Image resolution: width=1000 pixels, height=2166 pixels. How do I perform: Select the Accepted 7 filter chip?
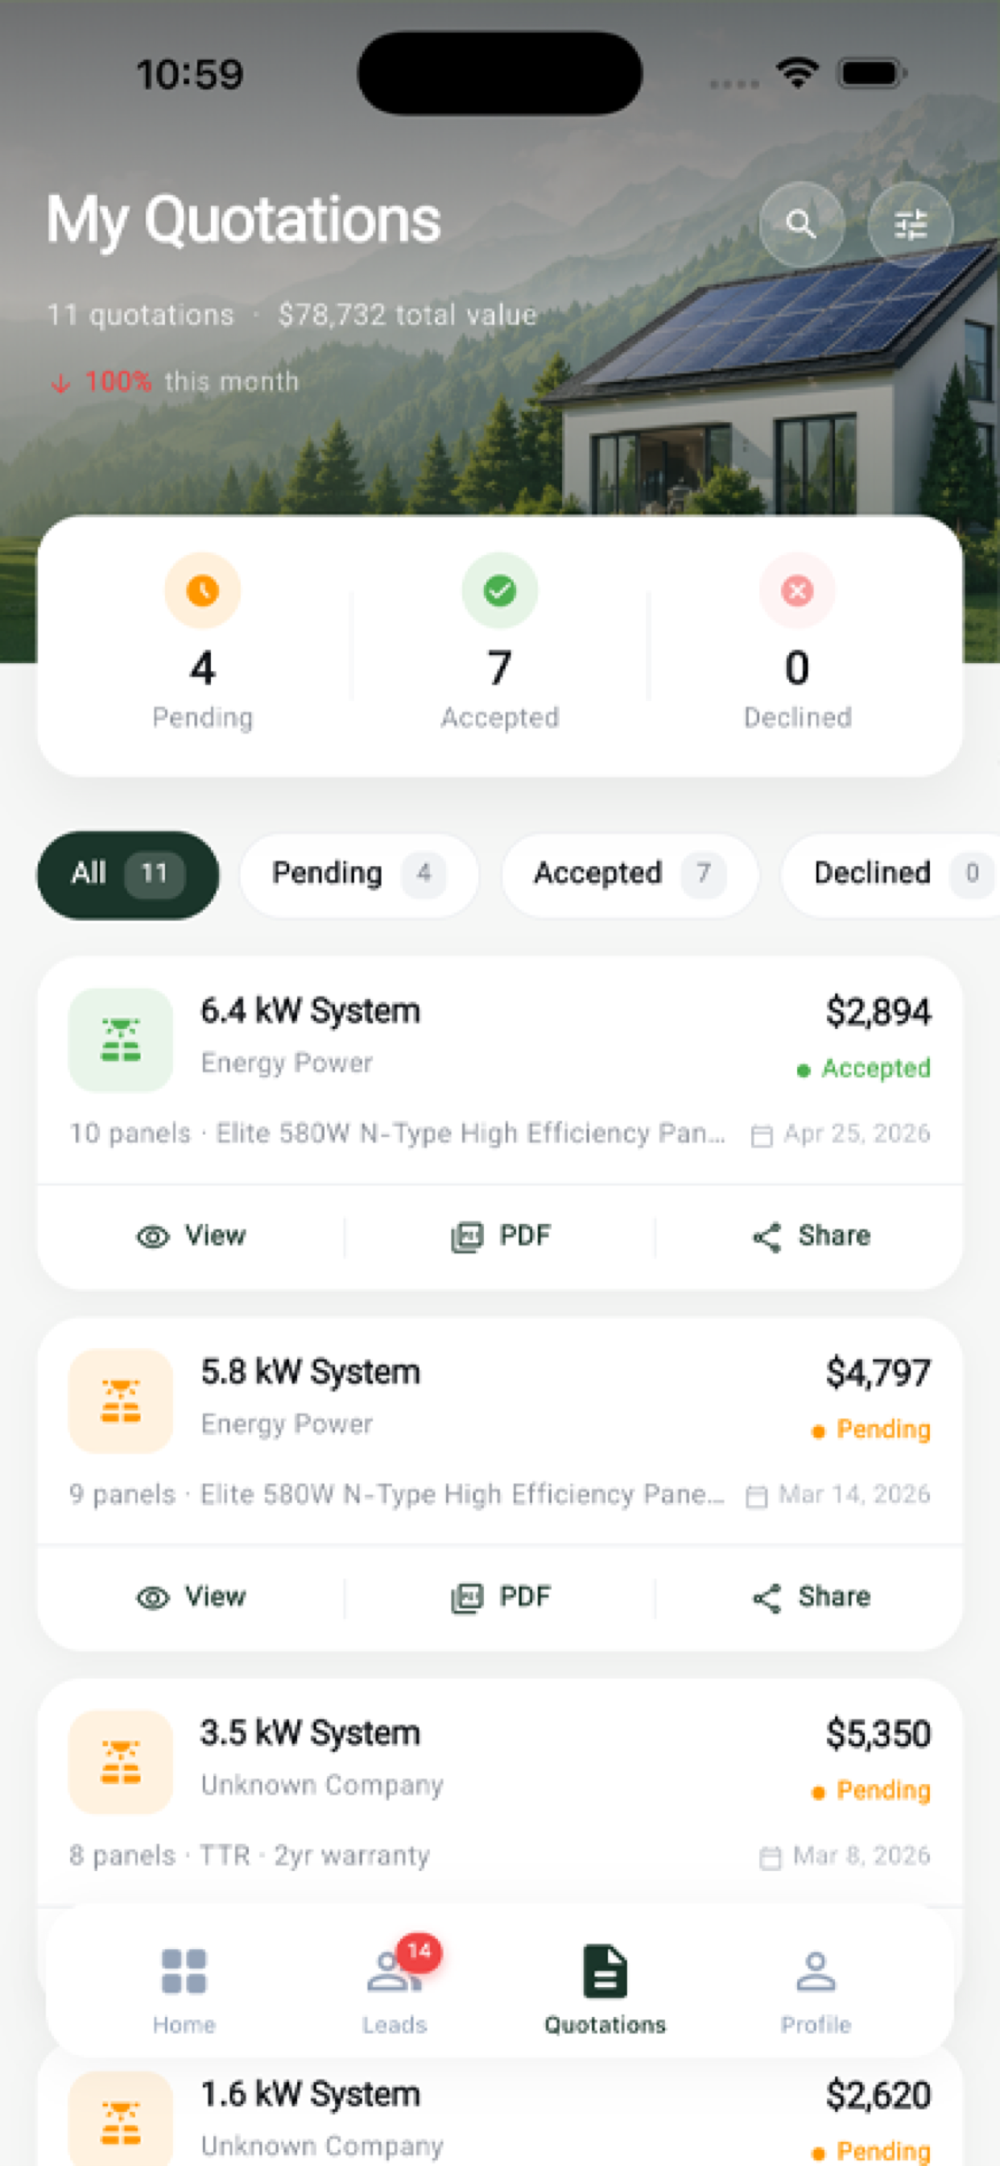click(x=630, y=874)
